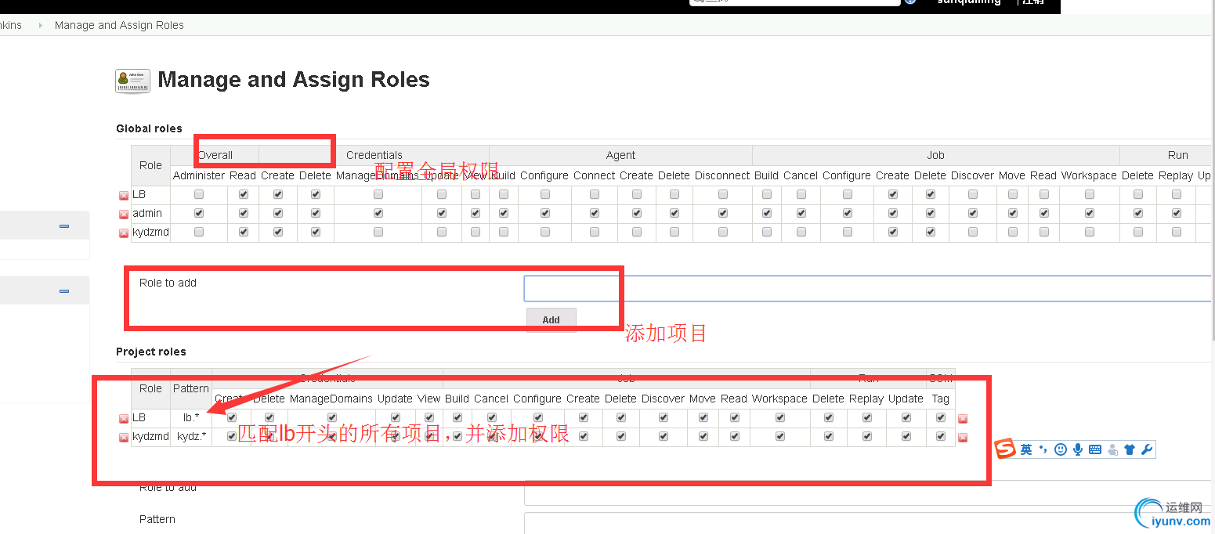1215x534 pixels.
Task: Delete the LB global role via its red X
Action: [x=123, y=195]
